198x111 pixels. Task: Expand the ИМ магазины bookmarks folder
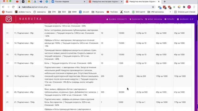pos(156,12)
